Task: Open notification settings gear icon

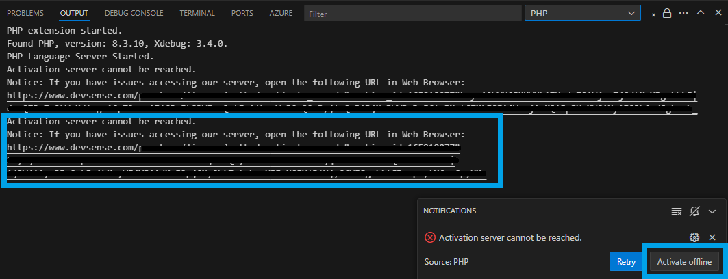Action: pyautogui.click(x=694, y=237)
